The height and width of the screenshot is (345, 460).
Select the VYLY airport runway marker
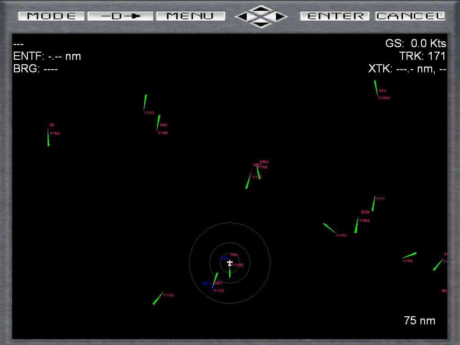click(x=373, y=203)
